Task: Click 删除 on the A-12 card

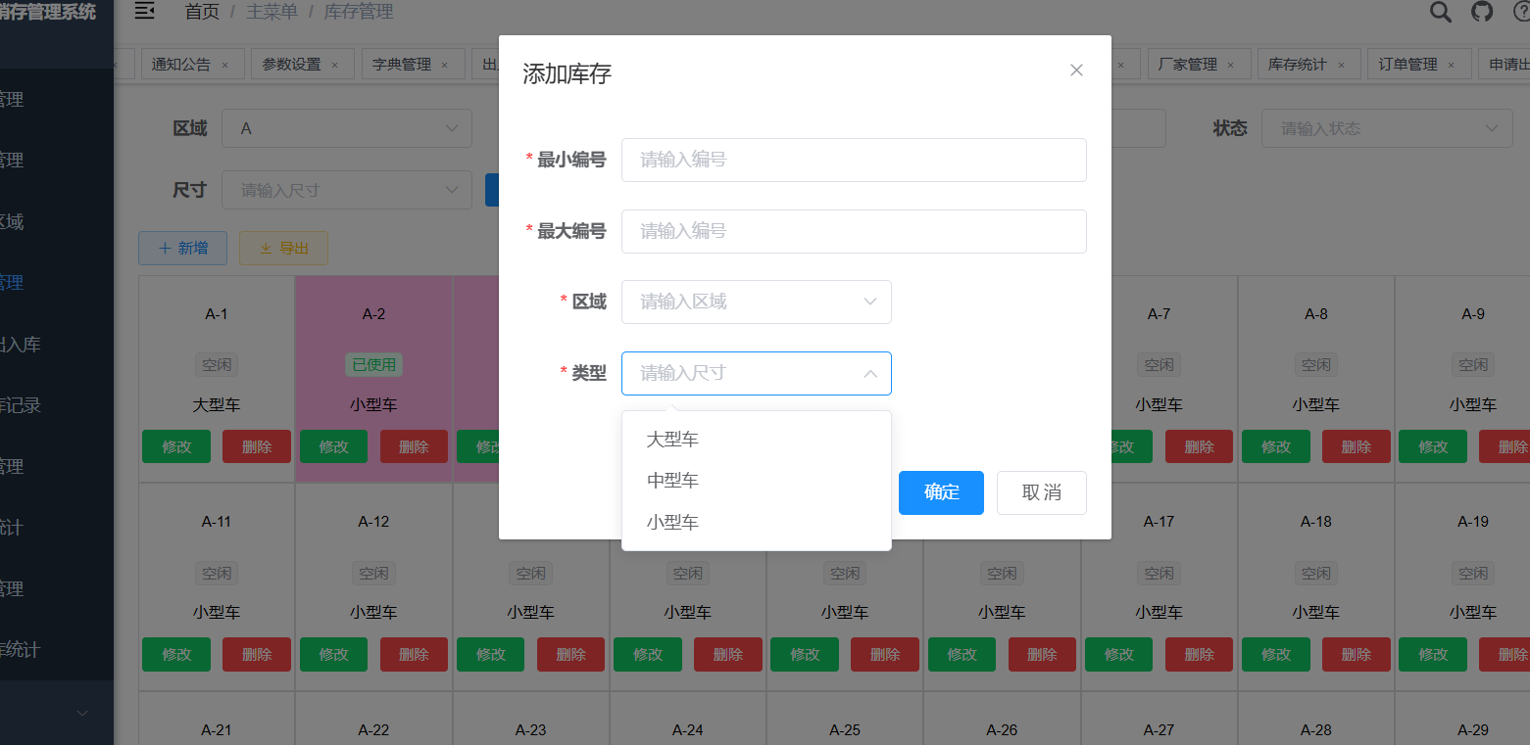Action: [x=414, y=654]
